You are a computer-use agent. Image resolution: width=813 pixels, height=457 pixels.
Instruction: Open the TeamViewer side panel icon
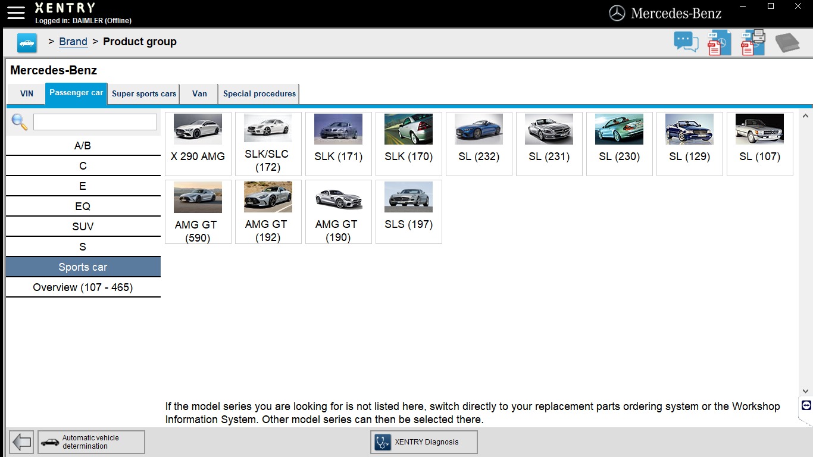click(806, 405)
